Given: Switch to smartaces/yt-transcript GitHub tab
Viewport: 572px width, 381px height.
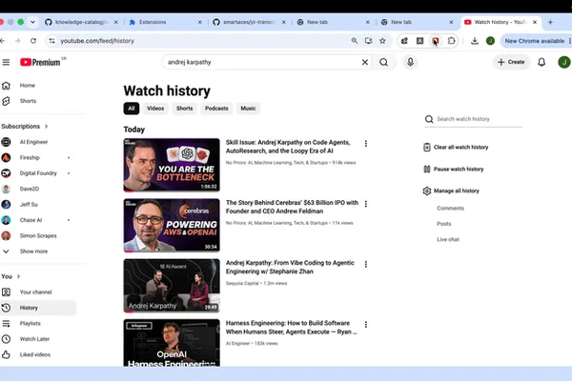Looking at the screenshot, I should coord(250,22).
